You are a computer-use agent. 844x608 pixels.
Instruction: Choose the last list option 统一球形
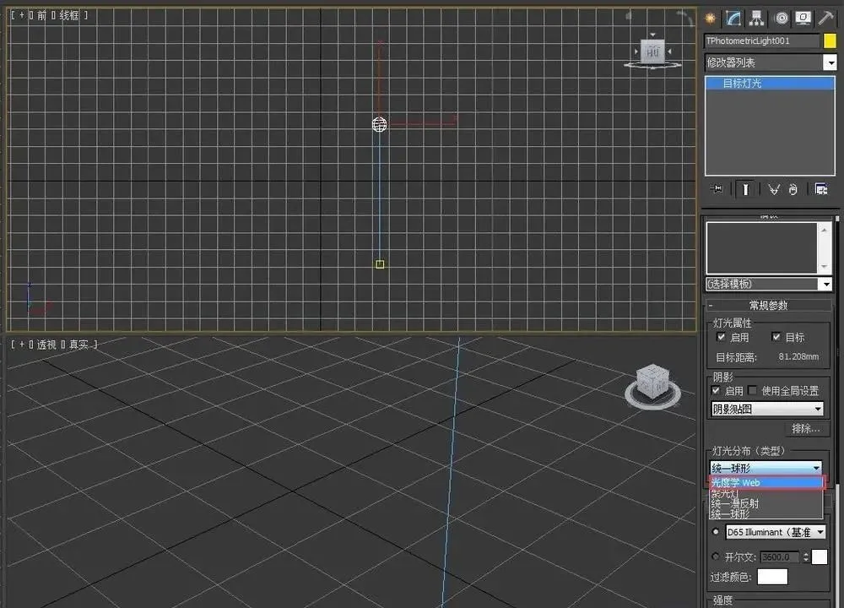click(x=766, y=513)
